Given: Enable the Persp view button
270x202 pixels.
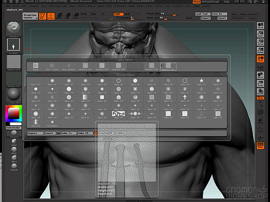Looking at the screenshot, I should pos(260,145).
